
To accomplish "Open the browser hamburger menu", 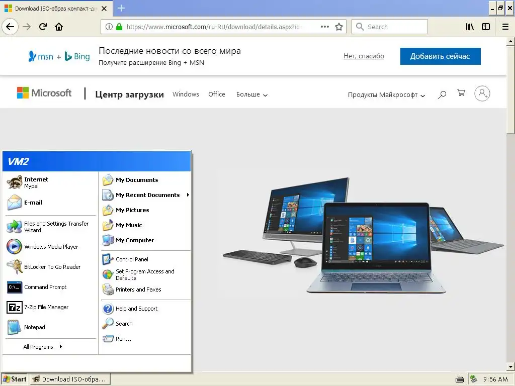I will (505, 27).
